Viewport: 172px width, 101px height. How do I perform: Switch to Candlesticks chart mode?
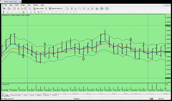72,8
